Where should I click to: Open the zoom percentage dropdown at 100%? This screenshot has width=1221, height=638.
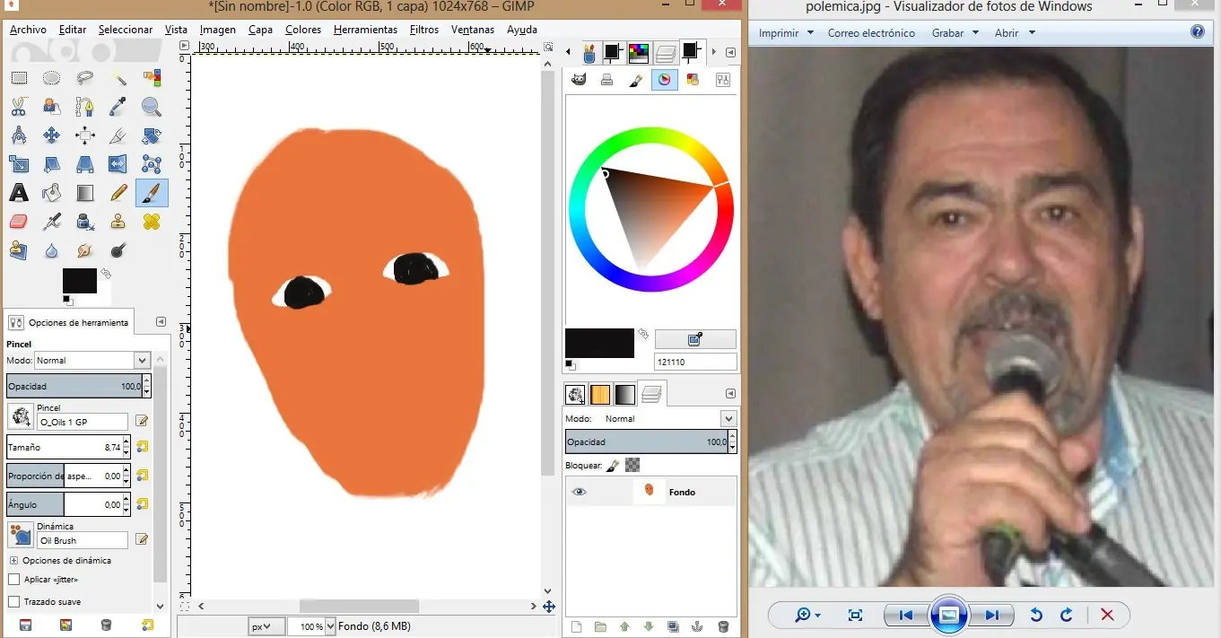click(x=330, y=626)
